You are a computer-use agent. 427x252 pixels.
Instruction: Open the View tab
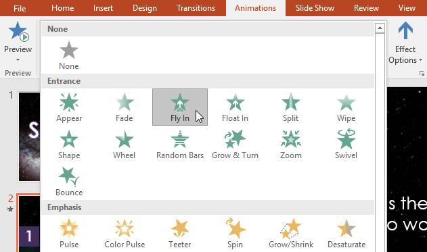pos(407,8)
